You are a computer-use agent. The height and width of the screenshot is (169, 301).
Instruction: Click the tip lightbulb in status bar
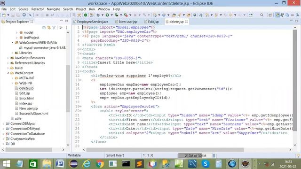point(298,155)
